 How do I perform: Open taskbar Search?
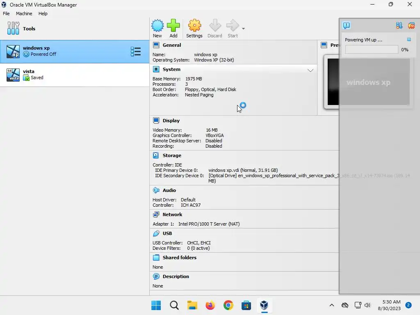[174, 305]
